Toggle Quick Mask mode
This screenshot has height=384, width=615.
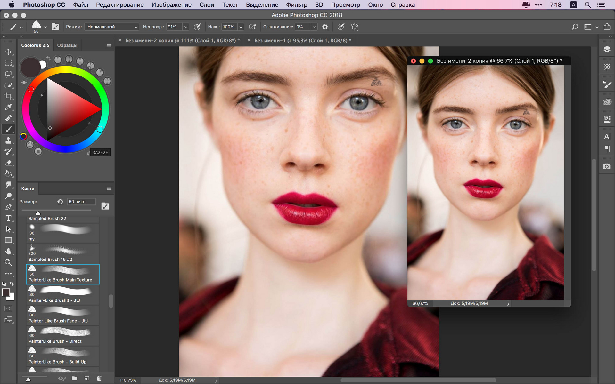[9, 308]
